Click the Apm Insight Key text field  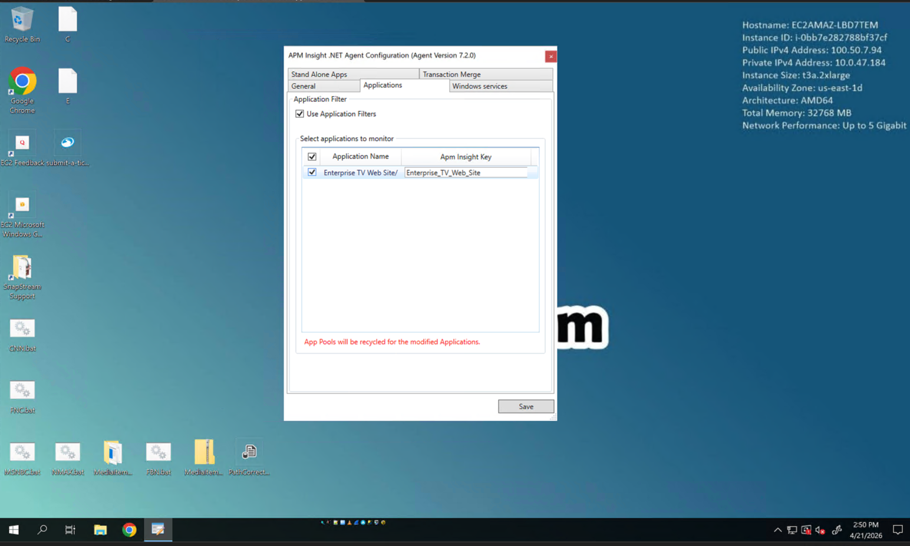point(465,173)
